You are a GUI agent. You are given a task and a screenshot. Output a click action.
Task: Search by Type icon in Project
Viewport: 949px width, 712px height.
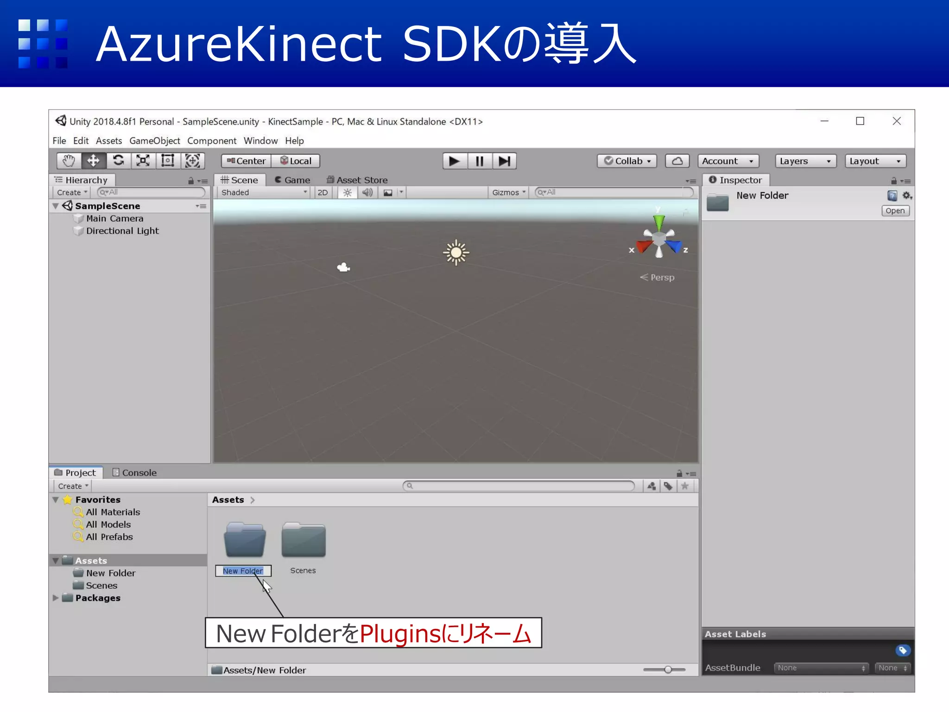click(x=652, y=486)
